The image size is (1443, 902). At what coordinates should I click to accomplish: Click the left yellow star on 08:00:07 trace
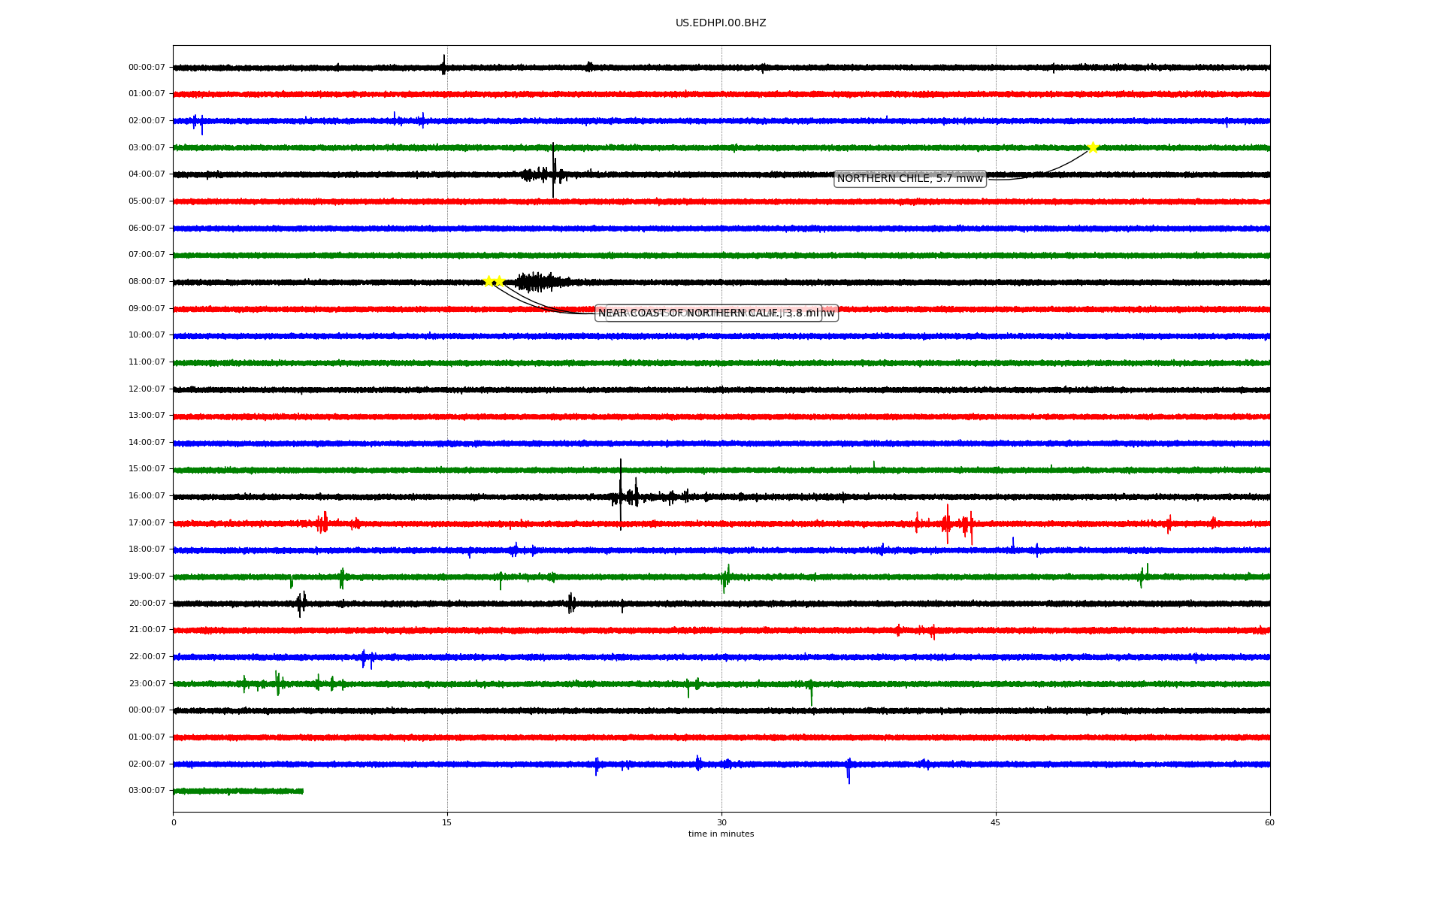(489, 281)
